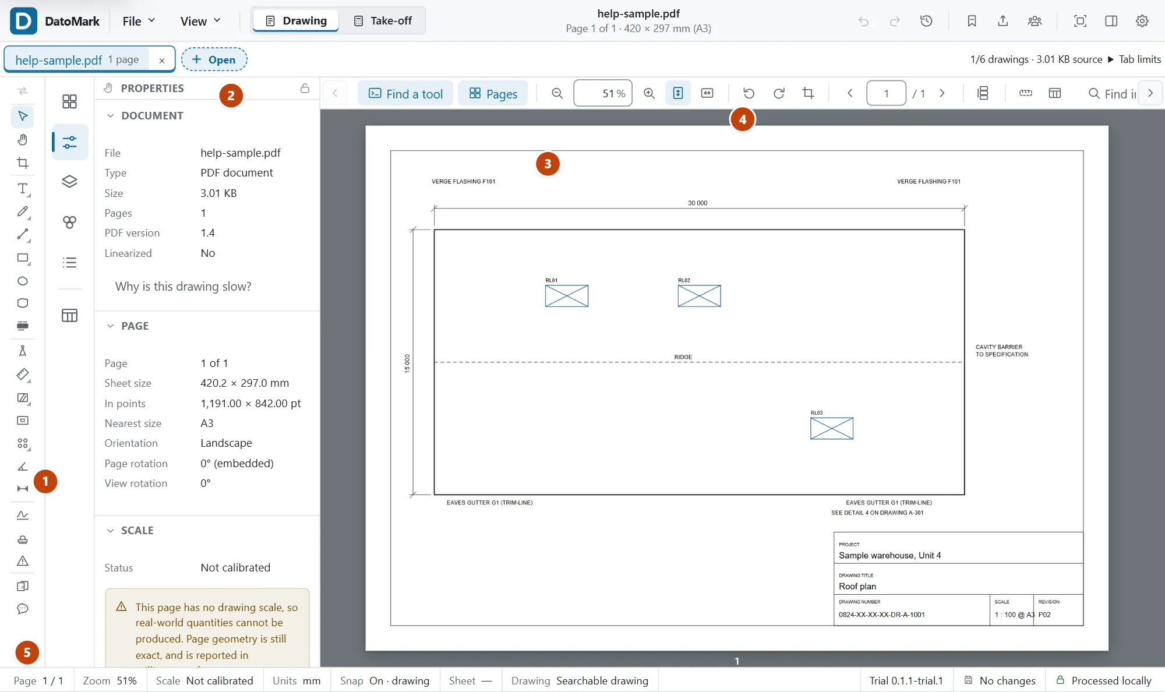Rotate the view clockwise

click(x=779, y=93)
